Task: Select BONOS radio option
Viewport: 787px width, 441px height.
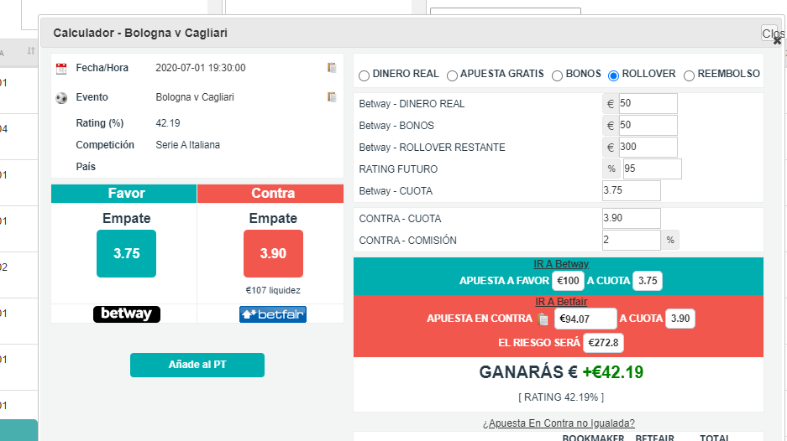Action: (557, 75)
